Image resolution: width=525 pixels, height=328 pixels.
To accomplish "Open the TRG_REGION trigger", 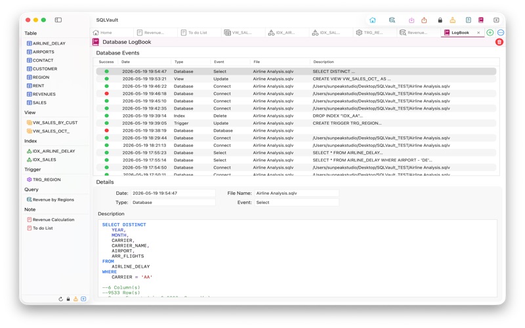I will [x=44, y=179].
